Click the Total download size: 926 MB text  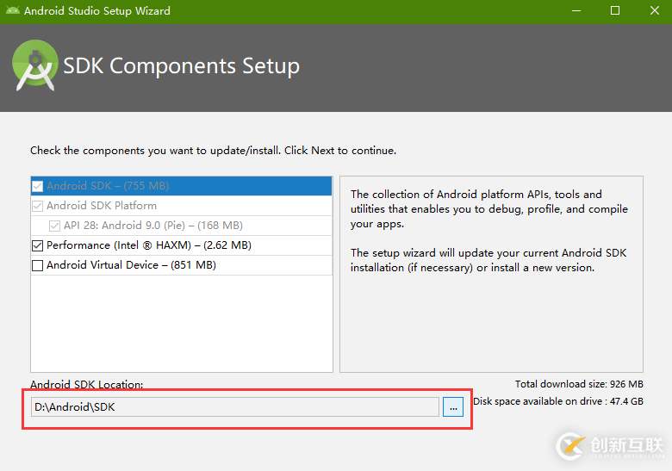coord(579,384)
